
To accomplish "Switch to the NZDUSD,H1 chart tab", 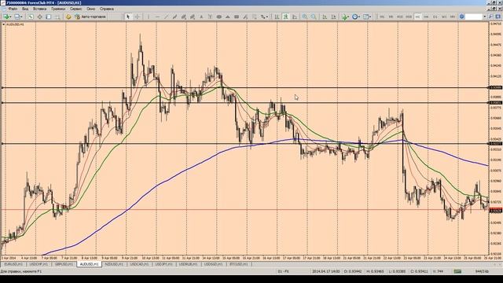I will 114,264.
